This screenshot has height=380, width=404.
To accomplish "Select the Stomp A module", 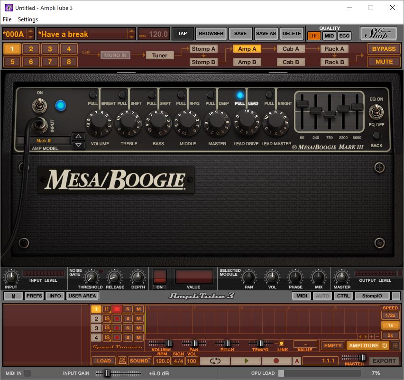I will click(x=203, y=49).
